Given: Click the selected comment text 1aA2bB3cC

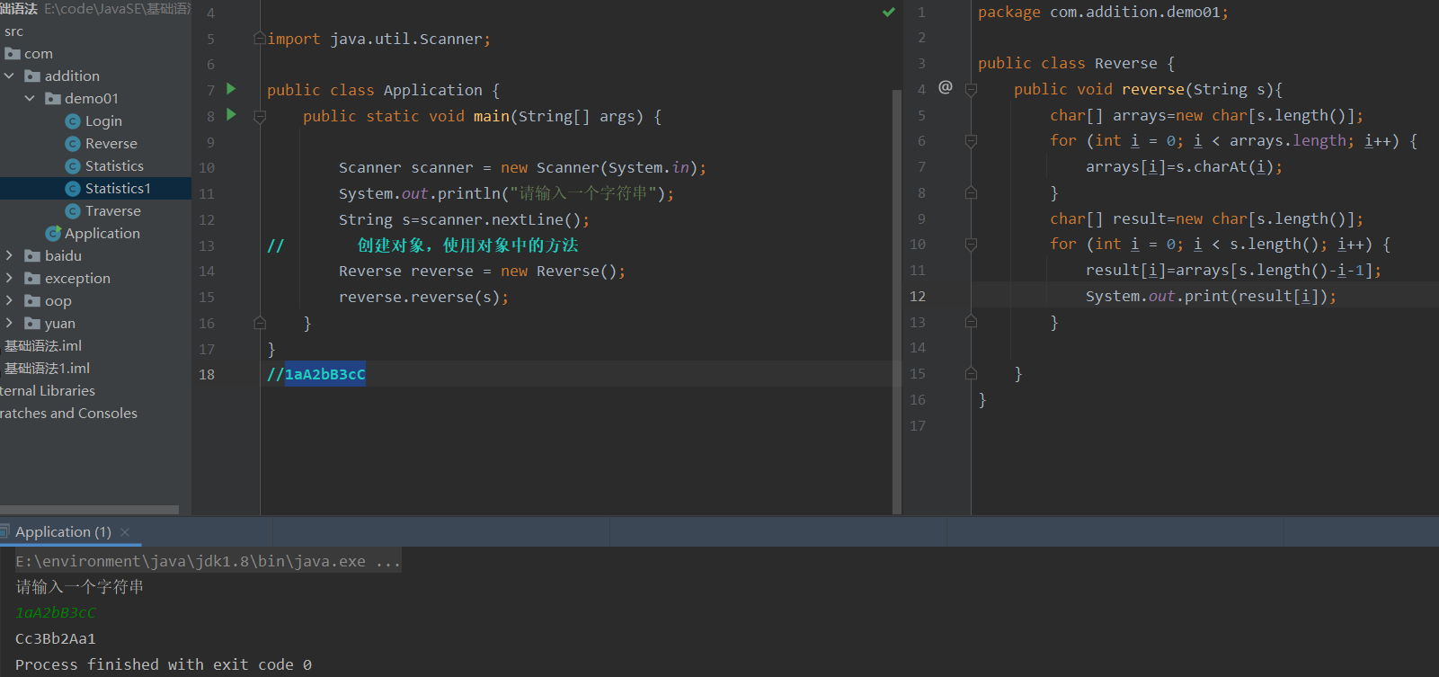Looking at the screenshot, I should click(x=325, y=374).
